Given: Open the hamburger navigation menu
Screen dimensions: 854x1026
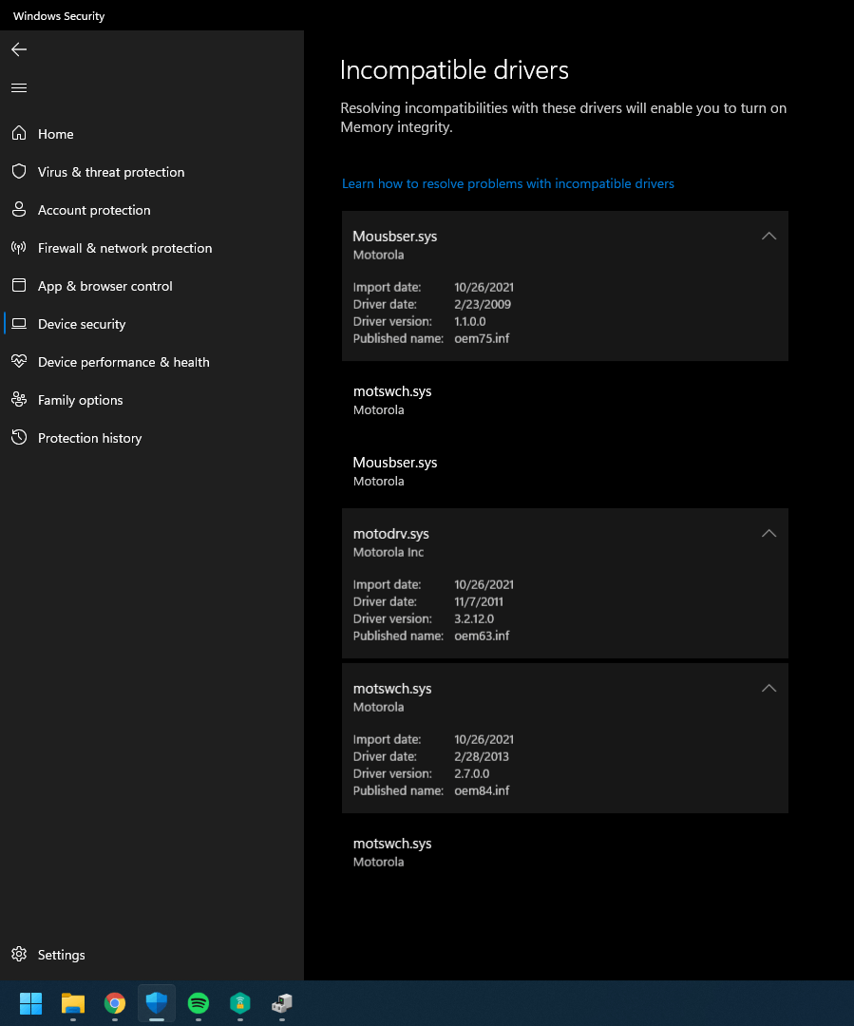Looking at the screenshot, I should [19, 87].
